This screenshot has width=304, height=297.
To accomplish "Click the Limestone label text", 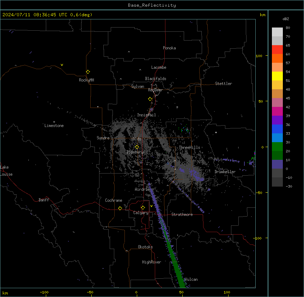I will 54,126.
